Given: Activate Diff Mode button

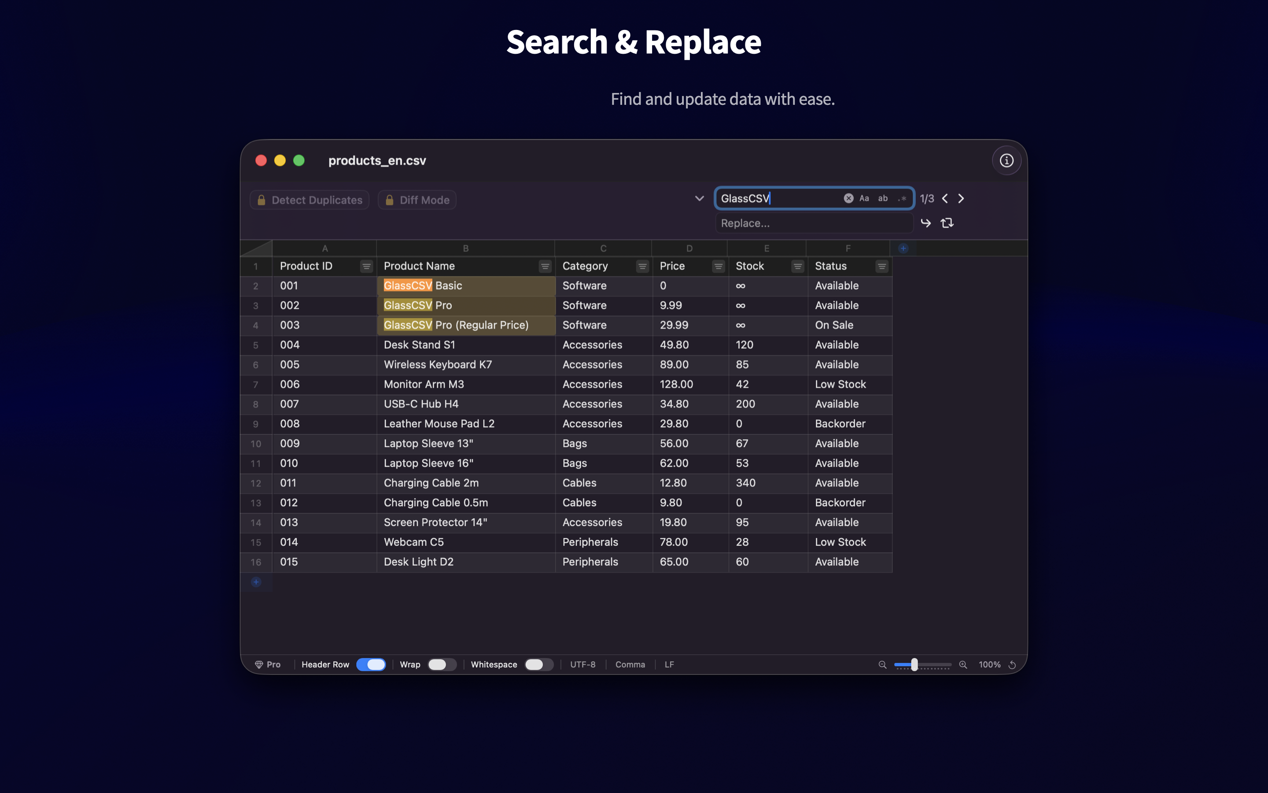Looking at the screenshot, I should tap(417, 200).
